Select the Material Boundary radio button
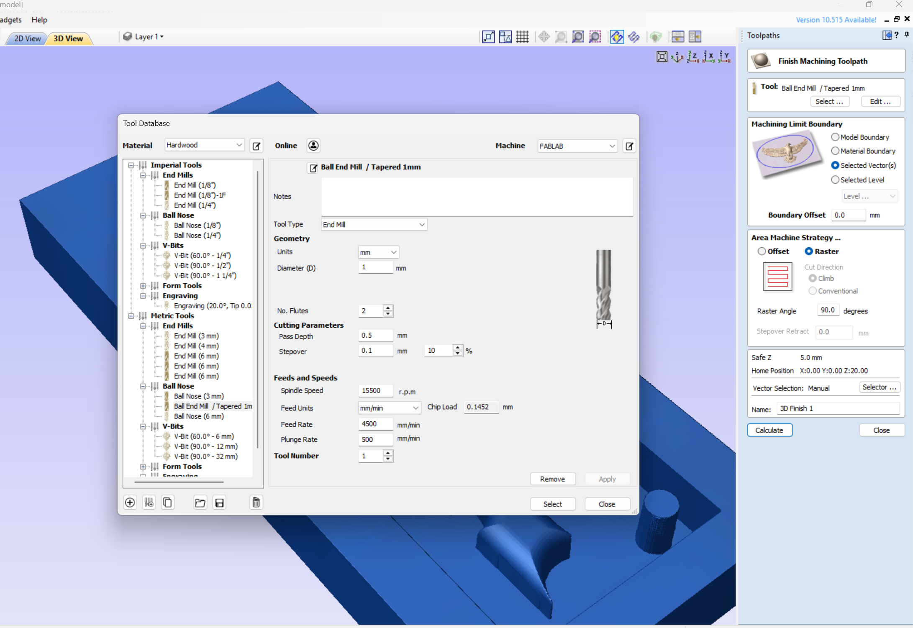Screen dimensions: 913x628 click(x=835, y=151)
